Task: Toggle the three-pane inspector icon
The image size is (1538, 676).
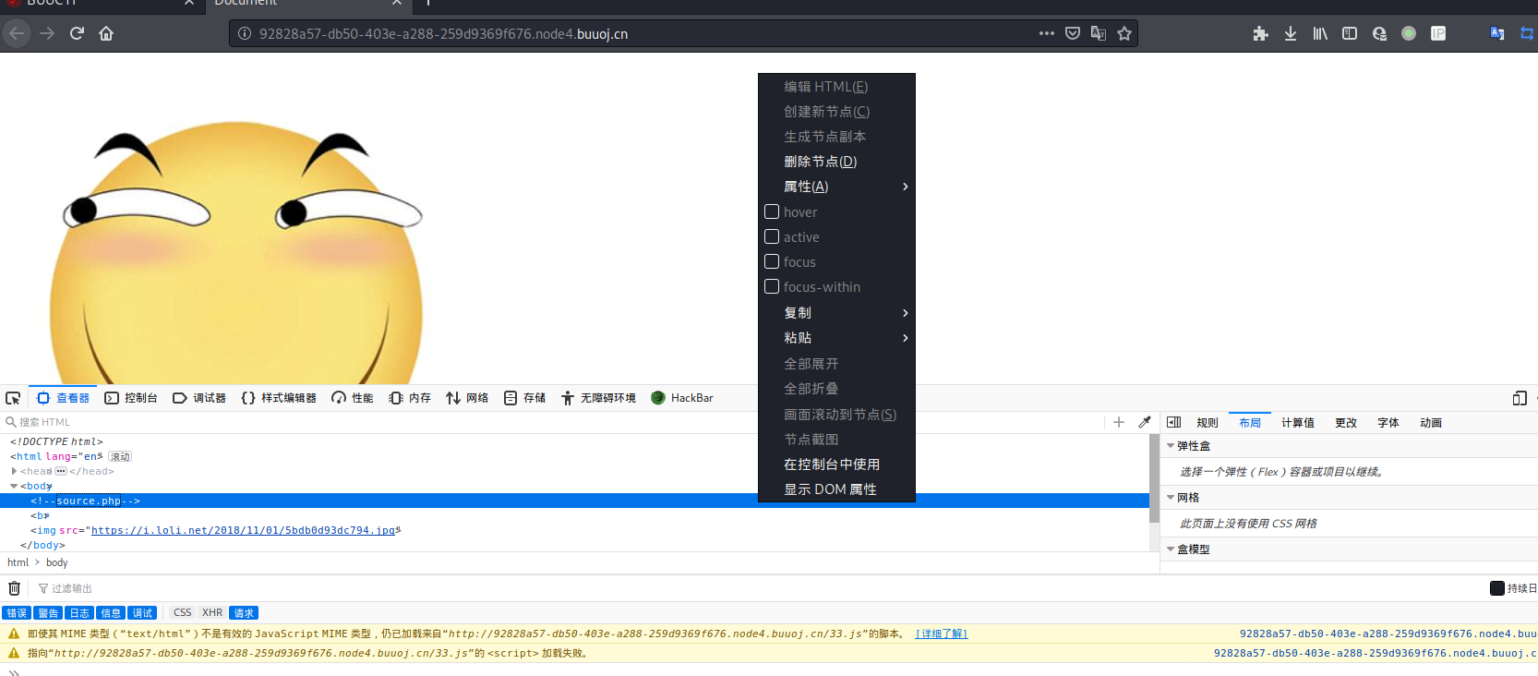Action: coord(1174,422)
